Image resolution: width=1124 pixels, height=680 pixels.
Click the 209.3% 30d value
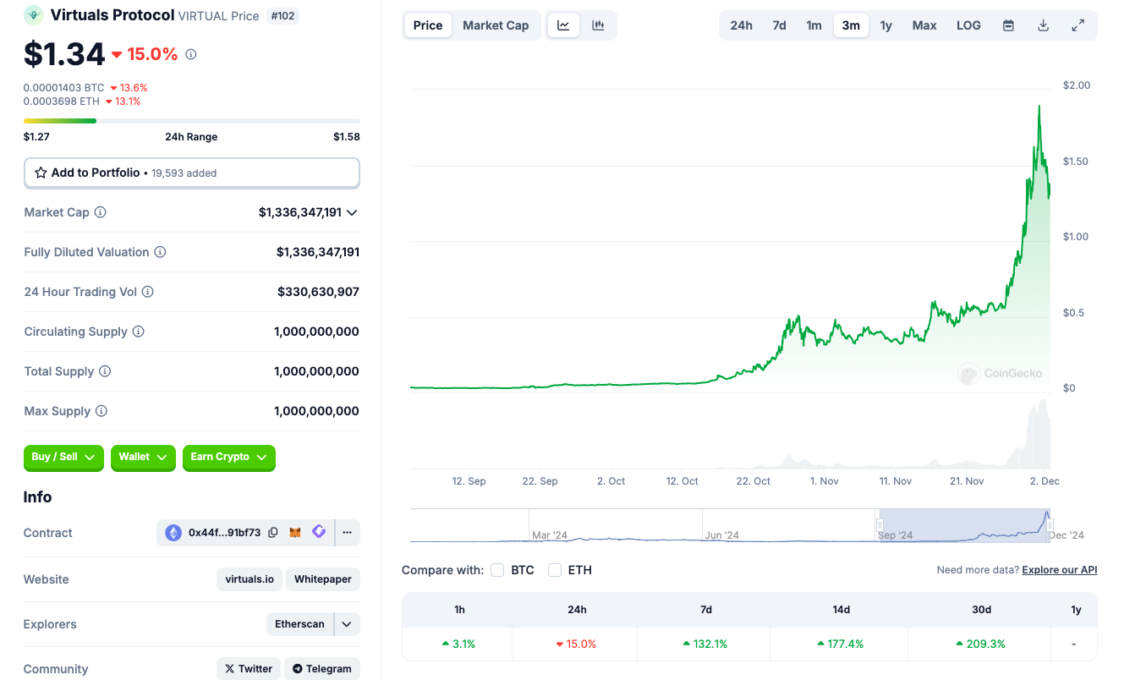(x=981, y=644)
